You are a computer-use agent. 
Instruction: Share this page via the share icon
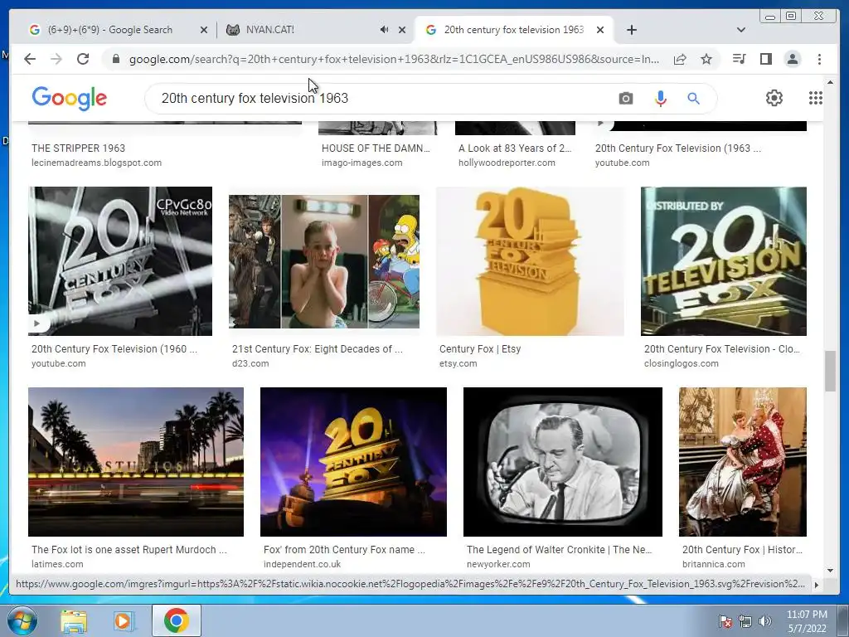pyautogui.click(x=680, y=59)
